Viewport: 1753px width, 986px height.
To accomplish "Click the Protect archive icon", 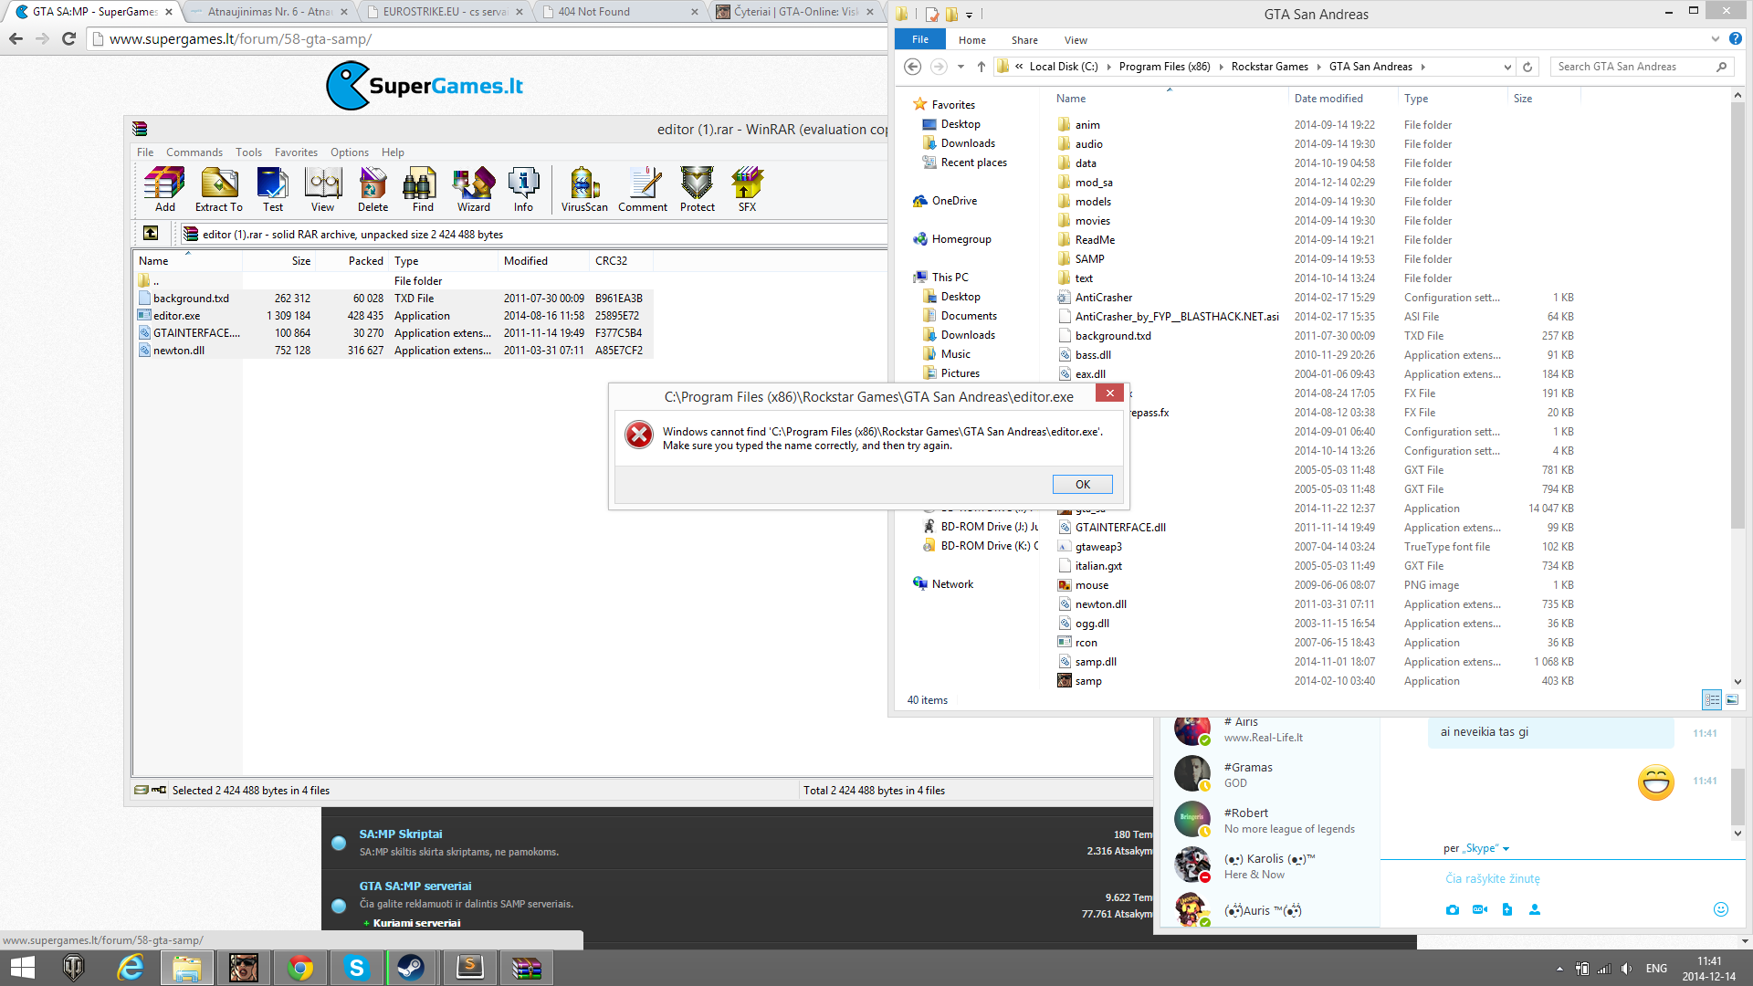I will click(697, 190).
